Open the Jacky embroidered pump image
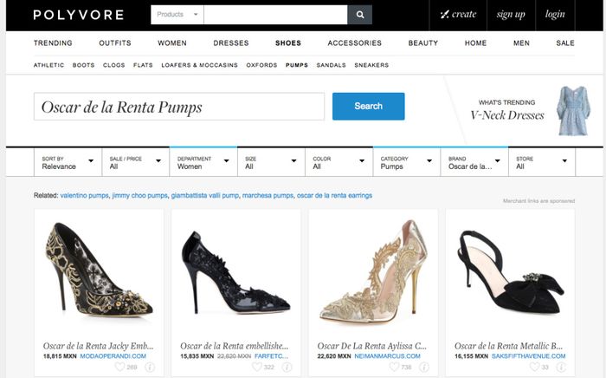The image size is (606, 378). pos(99,271)
